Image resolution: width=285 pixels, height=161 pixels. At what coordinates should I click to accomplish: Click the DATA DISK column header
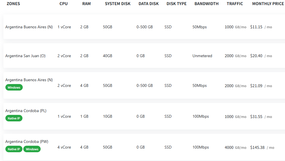(x=149, y=4)
